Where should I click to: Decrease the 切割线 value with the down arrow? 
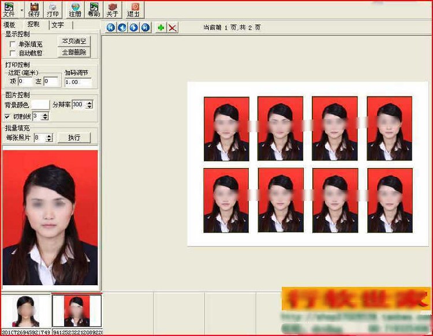point(46,118)
